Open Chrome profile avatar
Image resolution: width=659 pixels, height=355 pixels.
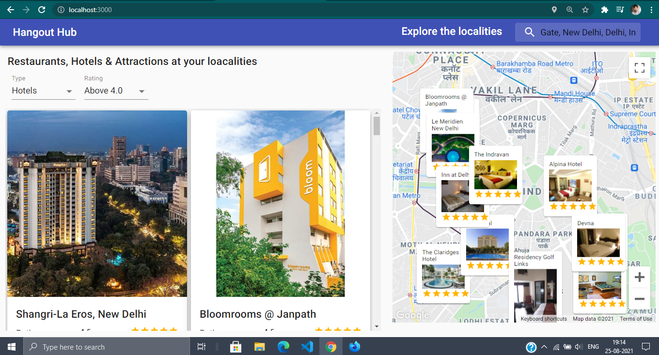pos(636,10)
